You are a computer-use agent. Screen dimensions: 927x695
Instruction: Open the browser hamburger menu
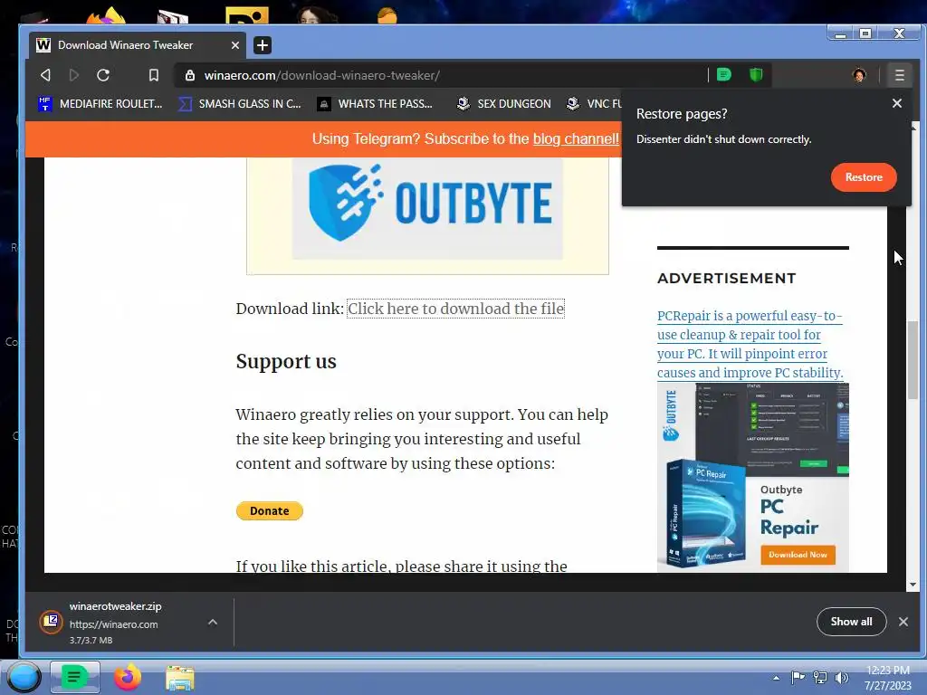[899, 75]
